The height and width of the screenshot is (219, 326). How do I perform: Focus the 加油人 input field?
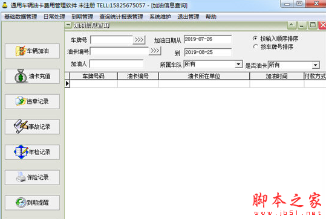116,64
